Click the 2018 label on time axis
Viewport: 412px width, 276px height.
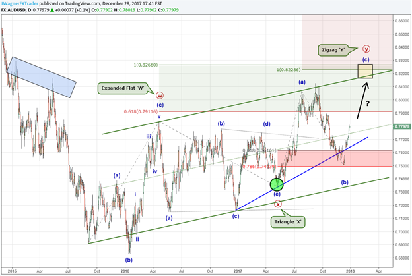[x=350, y=271]
